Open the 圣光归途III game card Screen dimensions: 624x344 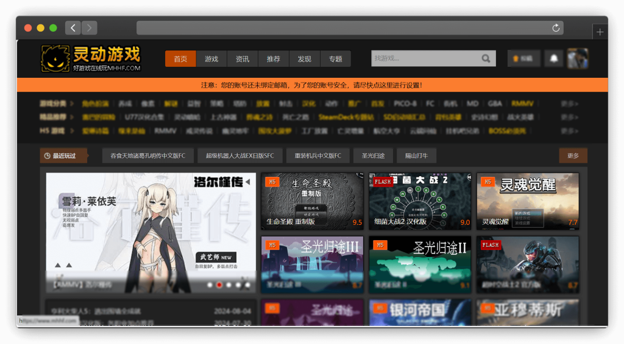click(x=312, y=264)
